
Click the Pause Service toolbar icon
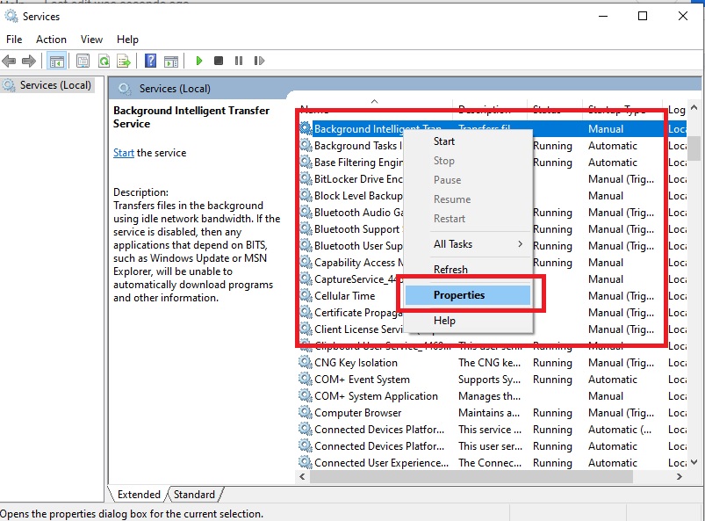pyautogui.click(x=239, y=61)
